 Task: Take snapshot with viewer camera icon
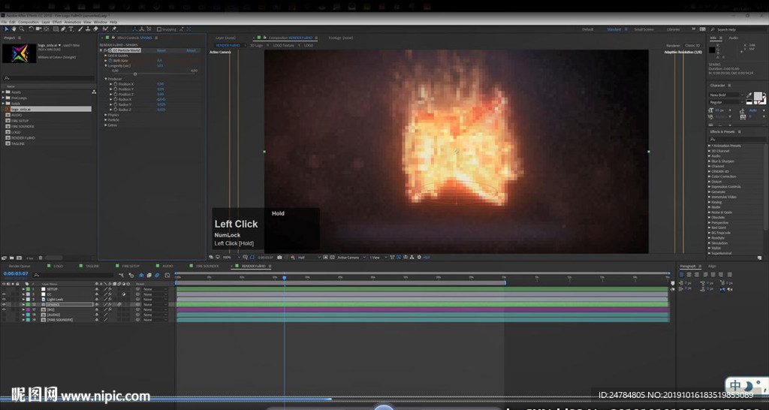click(x=279, y=257)
